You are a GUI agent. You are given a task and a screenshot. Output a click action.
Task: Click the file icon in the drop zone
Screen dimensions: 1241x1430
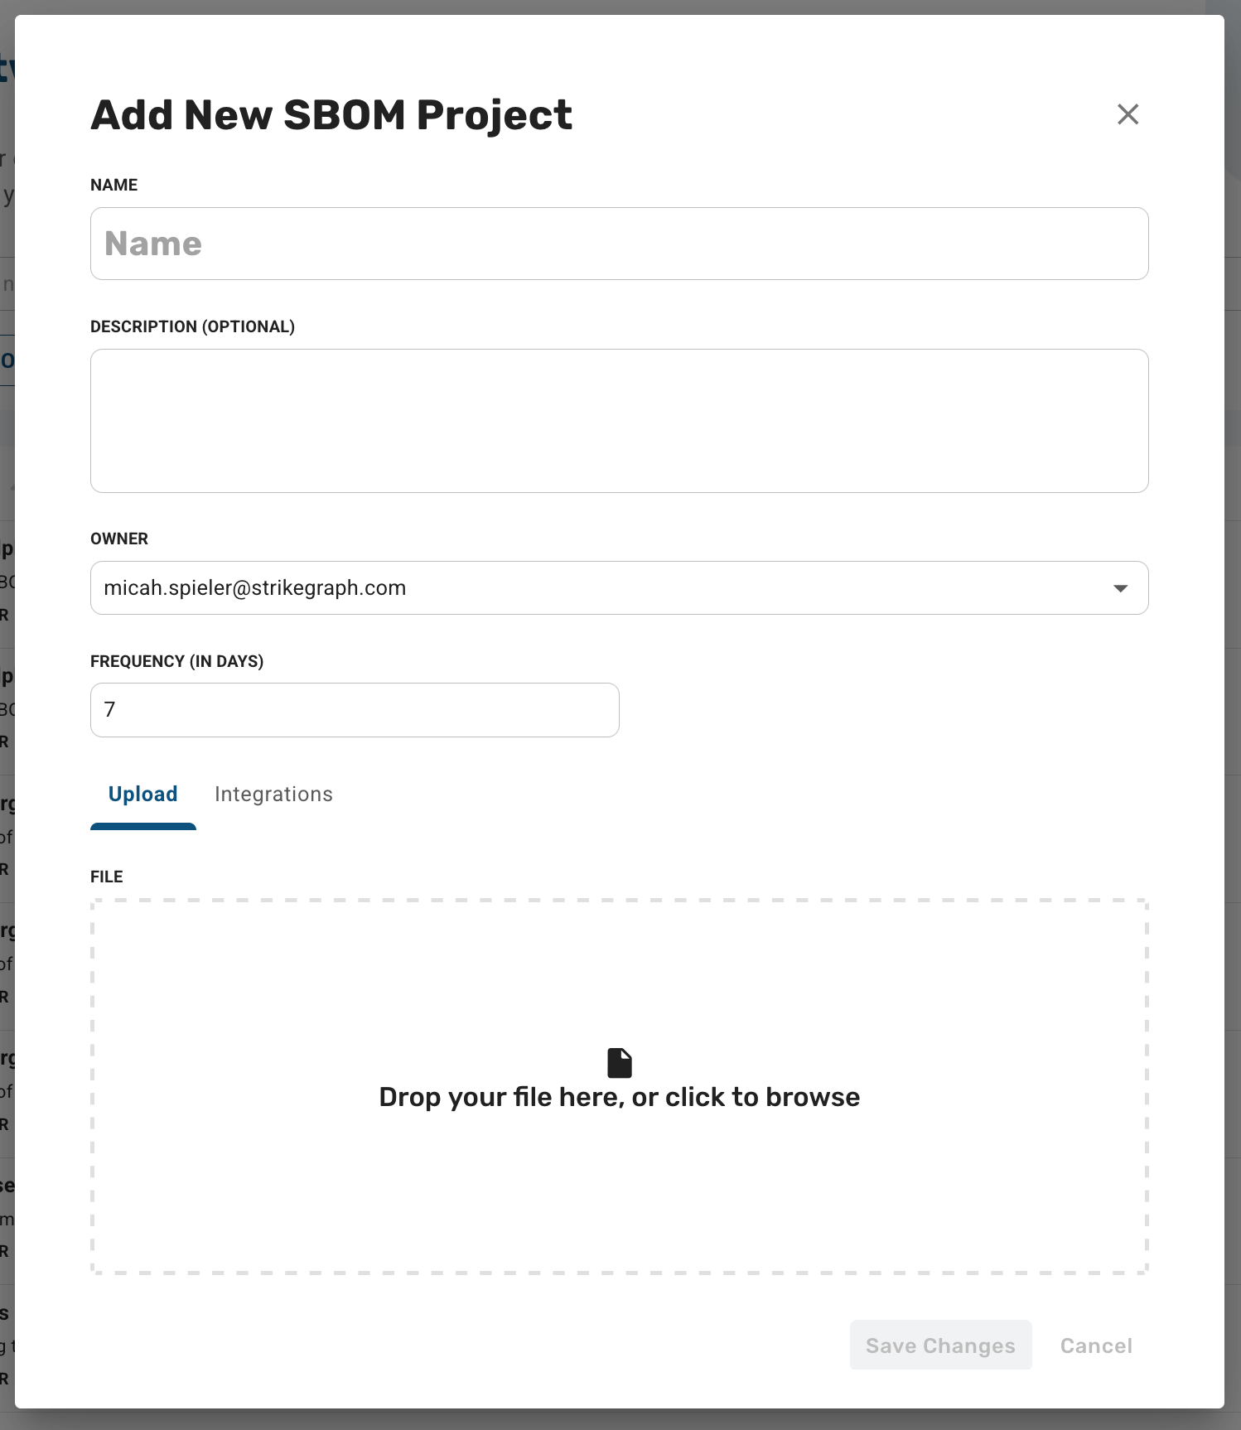620,1063
